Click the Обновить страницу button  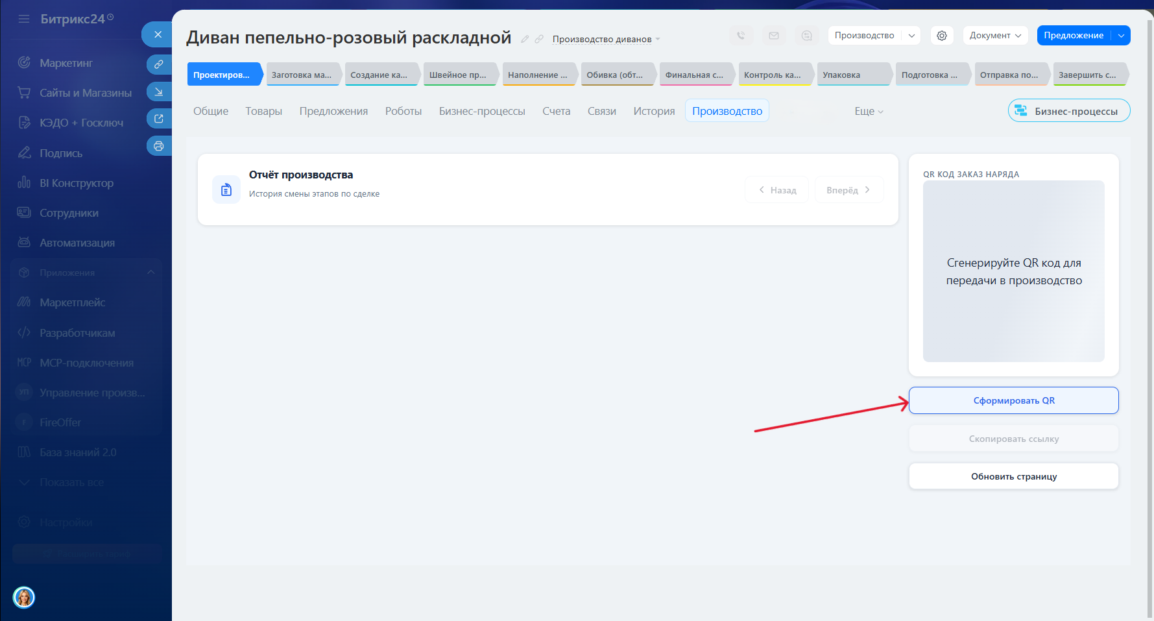click(1014, 476)
